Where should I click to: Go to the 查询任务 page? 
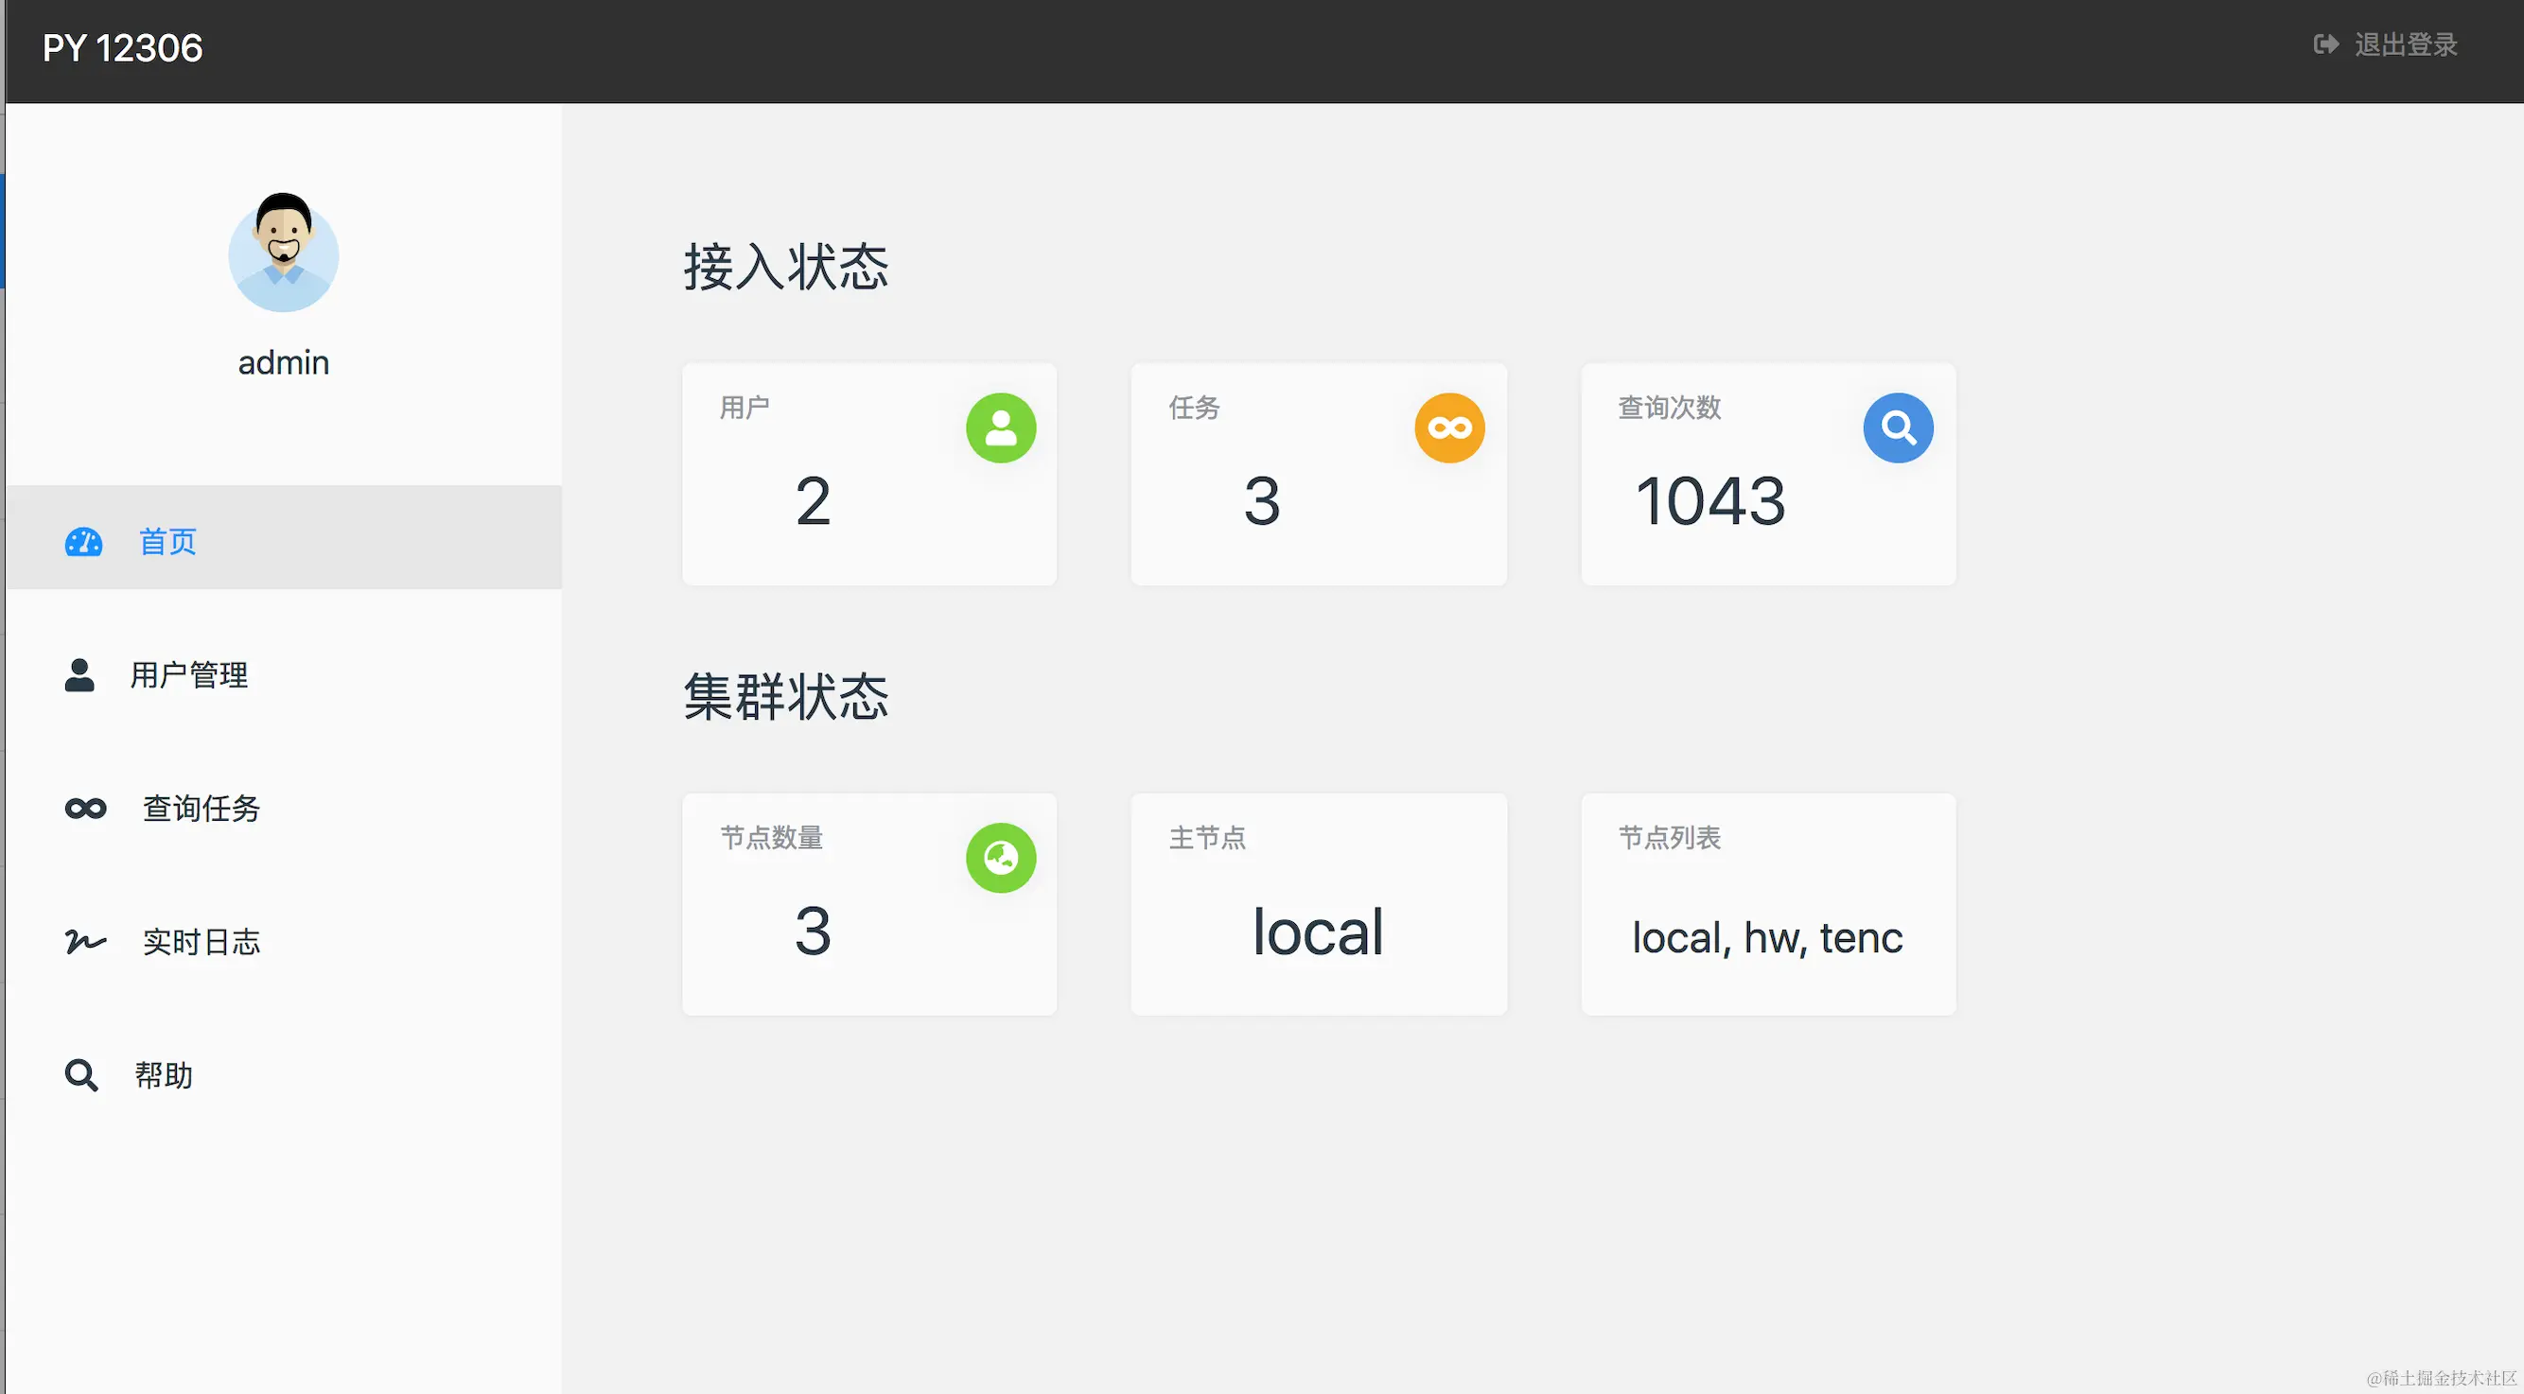[201, 809]
